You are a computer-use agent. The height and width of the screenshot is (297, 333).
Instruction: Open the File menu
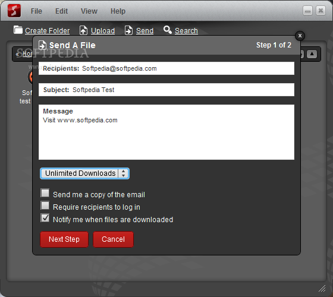(36, 11)
